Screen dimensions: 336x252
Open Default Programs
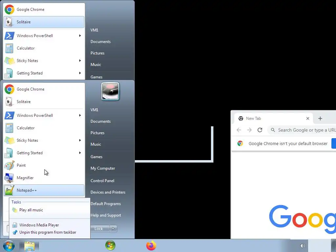[105, 204]
